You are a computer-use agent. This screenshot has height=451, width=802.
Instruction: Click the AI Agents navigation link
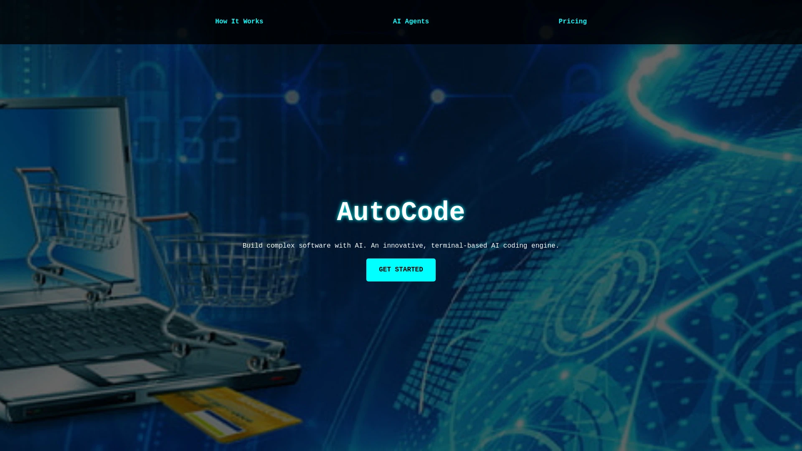tap(411, 21)
